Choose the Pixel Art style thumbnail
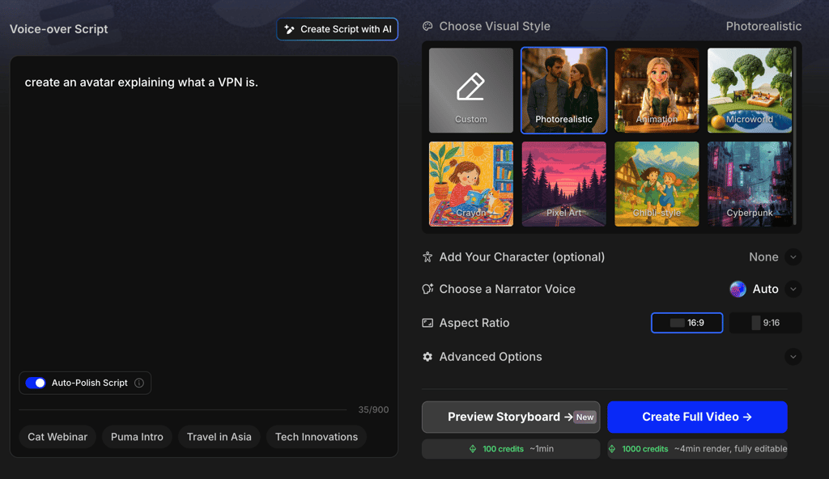 (x=564, y=184)
